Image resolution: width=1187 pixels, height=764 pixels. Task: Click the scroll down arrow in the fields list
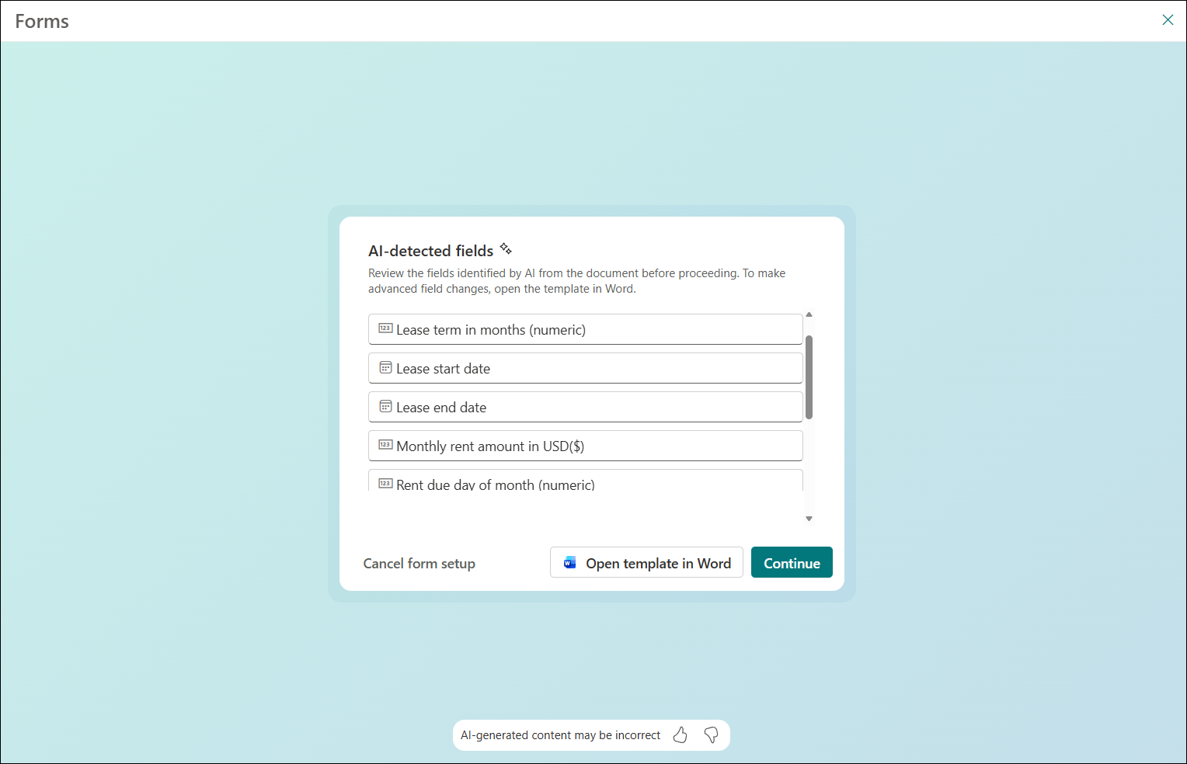809,519
